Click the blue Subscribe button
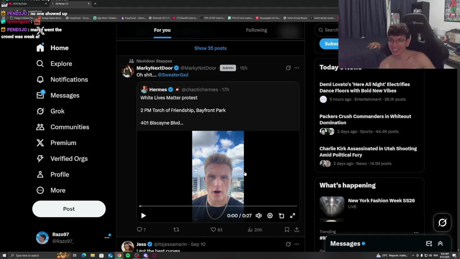Screen dimensions: 460x259 (329, 44)
